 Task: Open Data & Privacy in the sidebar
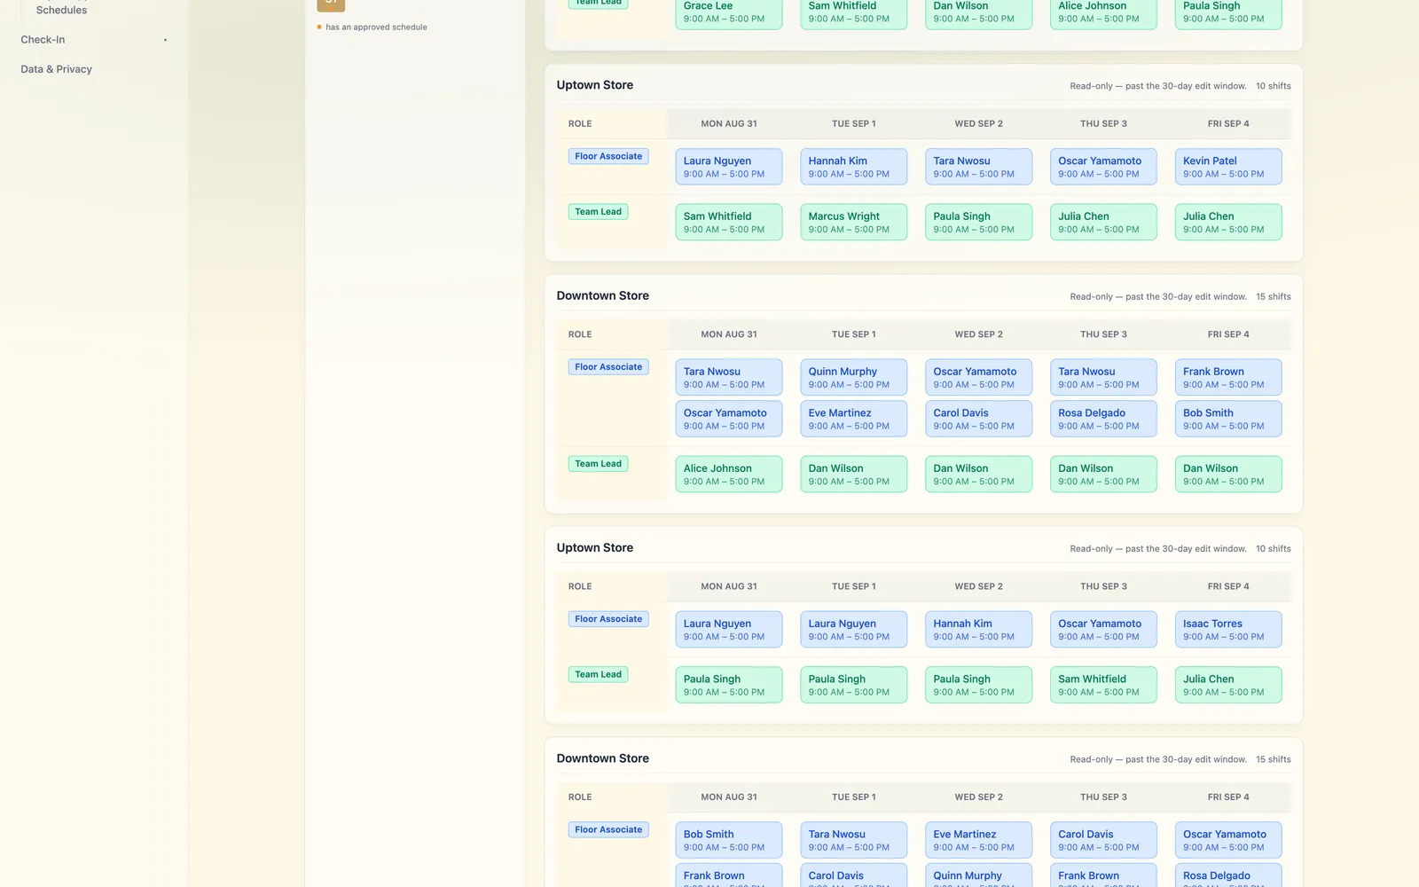click(56, 69)
